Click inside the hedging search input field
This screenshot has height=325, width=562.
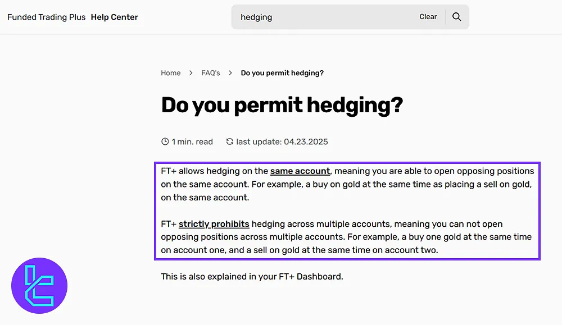(309, 17)
